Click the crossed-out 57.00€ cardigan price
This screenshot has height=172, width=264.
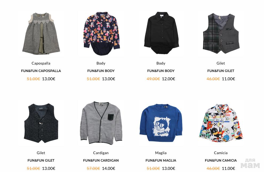click(x=93, y=169)
